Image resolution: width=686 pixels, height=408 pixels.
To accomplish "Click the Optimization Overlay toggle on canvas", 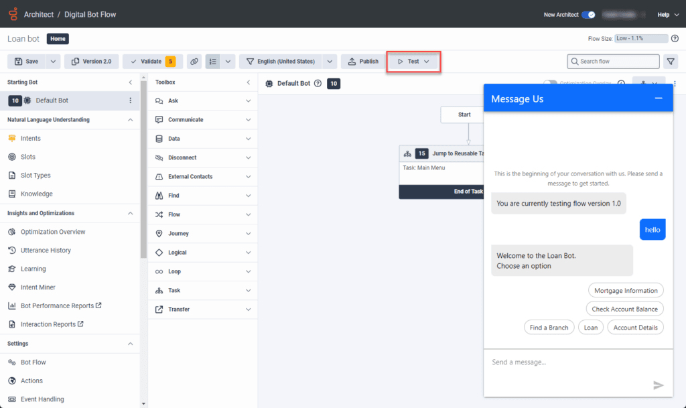I will [549, 82].
